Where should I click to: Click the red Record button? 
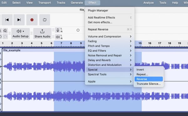tap(32, 20)
